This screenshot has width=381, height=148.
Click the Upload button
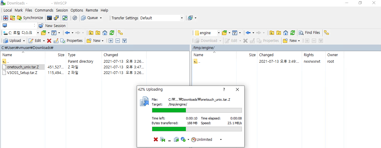coord(12,40)
